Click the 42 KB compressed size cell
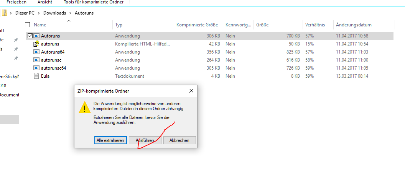 [214, 44]
